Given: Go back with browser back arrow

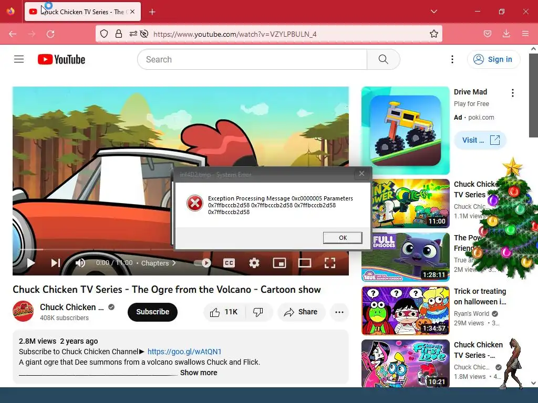Looking at the screenshot, I should pyautogui.click(x=13, y=34).
